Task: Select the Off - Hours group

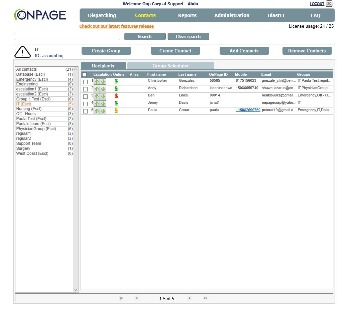Action: tap(44, 114)
